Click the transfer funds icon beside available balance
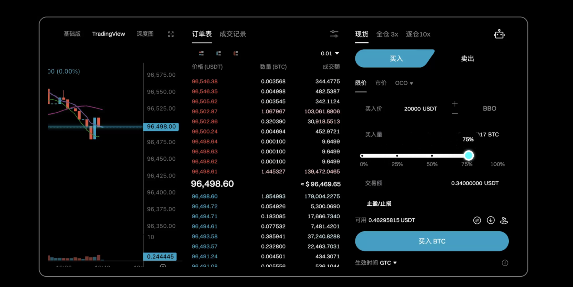Viewport: 573px width, 287px height. [477, 220]
